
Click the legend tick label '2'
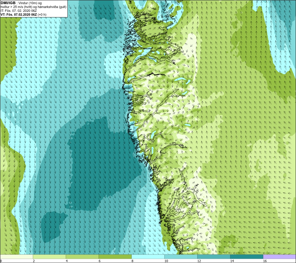coord(34,261)
